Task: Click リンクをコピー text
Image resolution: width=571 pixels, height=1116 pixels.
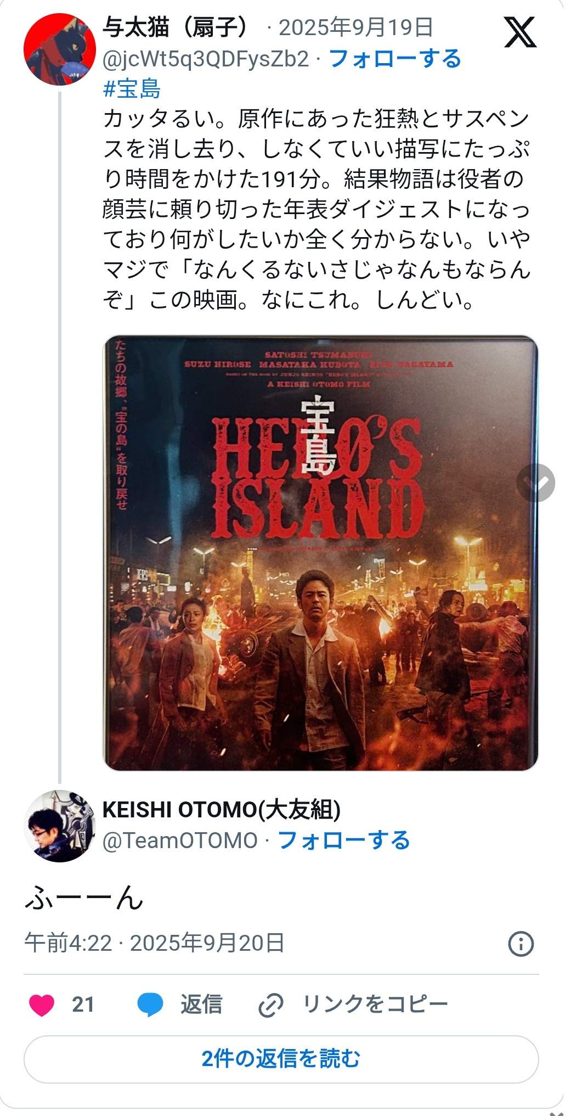Action: click(x=376, y=1005)
